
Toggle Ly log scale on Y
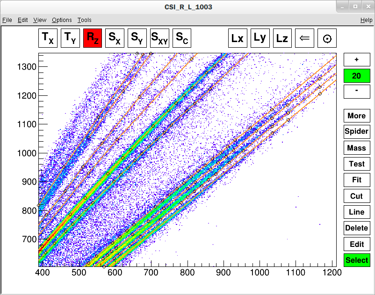pos(260,38)
